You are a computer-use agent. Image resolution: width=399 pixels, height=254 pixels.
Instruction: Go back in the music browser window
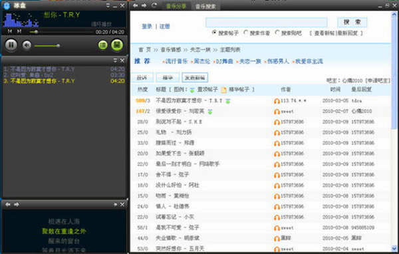(x=136, y=5)
